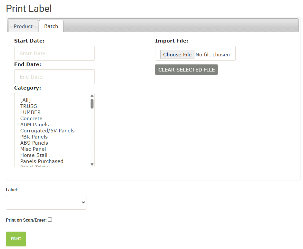Enable Print on Scan/Enter
The image size is (303, 249).
pyautogui.click(x=50, y=219)
